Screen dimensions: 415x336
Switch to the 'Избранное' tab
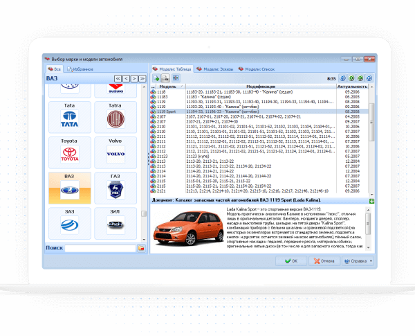pyautogui.click(x=80, y=69)
